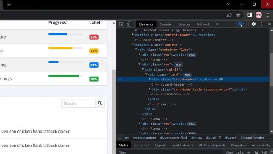The image size is (273, 154).
Task: Open the ellipsis actions beside the selected card-header node
Action: [x=119, y=79]
